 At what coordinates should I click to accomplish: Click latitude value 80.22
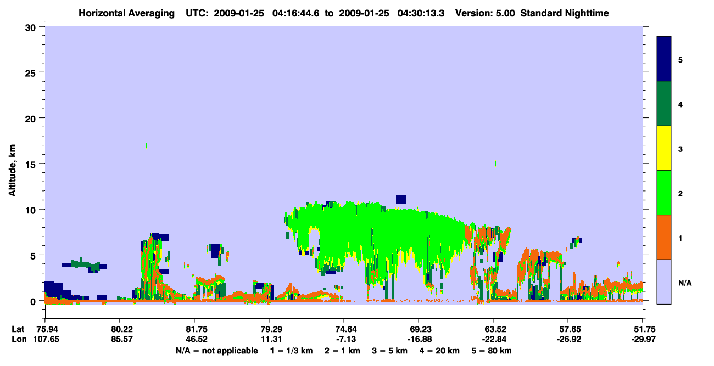(x=119, y=329)
